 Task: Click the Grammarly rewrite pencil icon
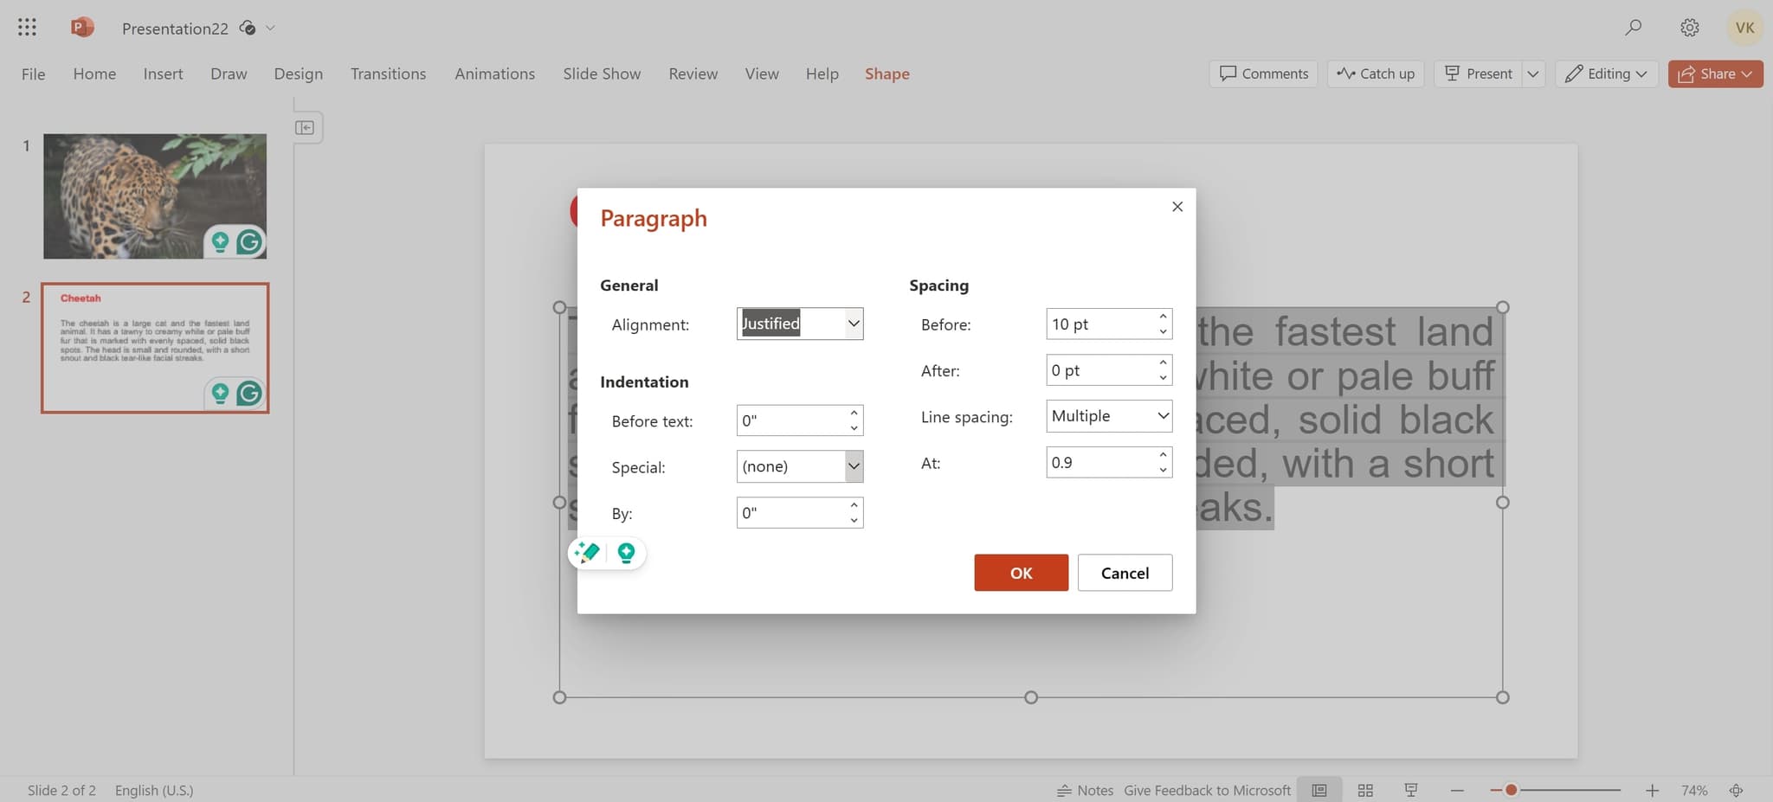(x=586, y=553)
